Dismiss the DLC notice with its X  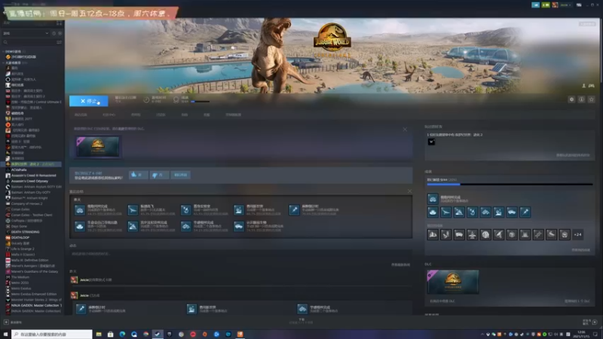(x=405, y=129)
